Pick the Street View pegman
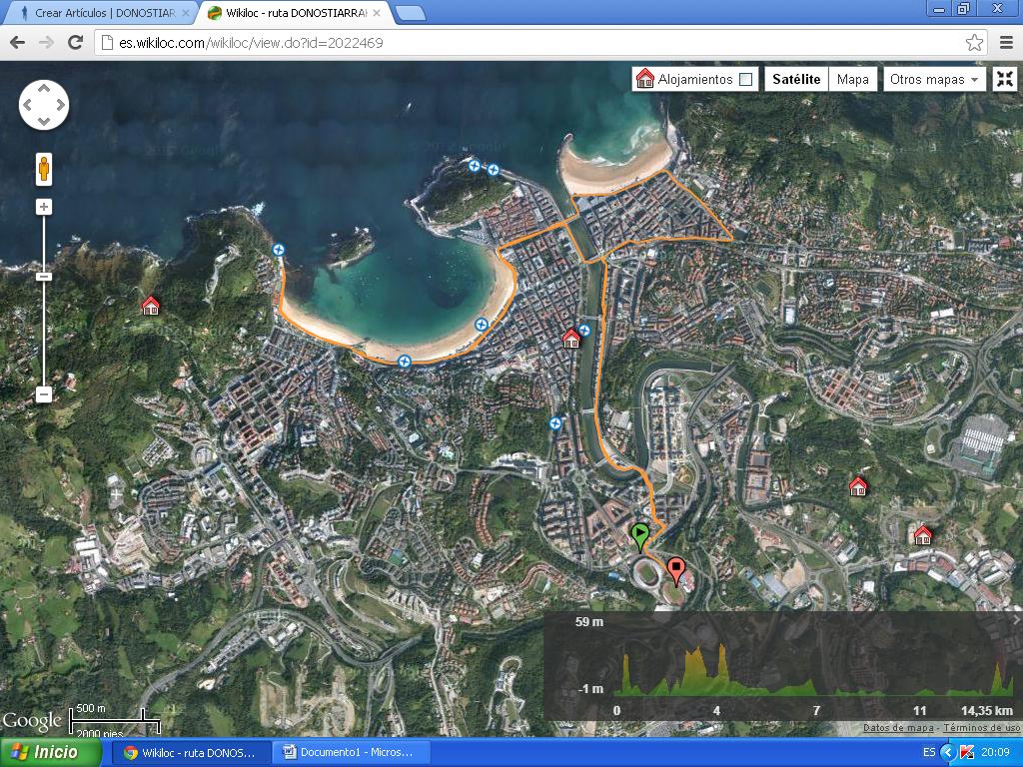The width and height of the screenshot is (1023, 767). pos(44,170)
